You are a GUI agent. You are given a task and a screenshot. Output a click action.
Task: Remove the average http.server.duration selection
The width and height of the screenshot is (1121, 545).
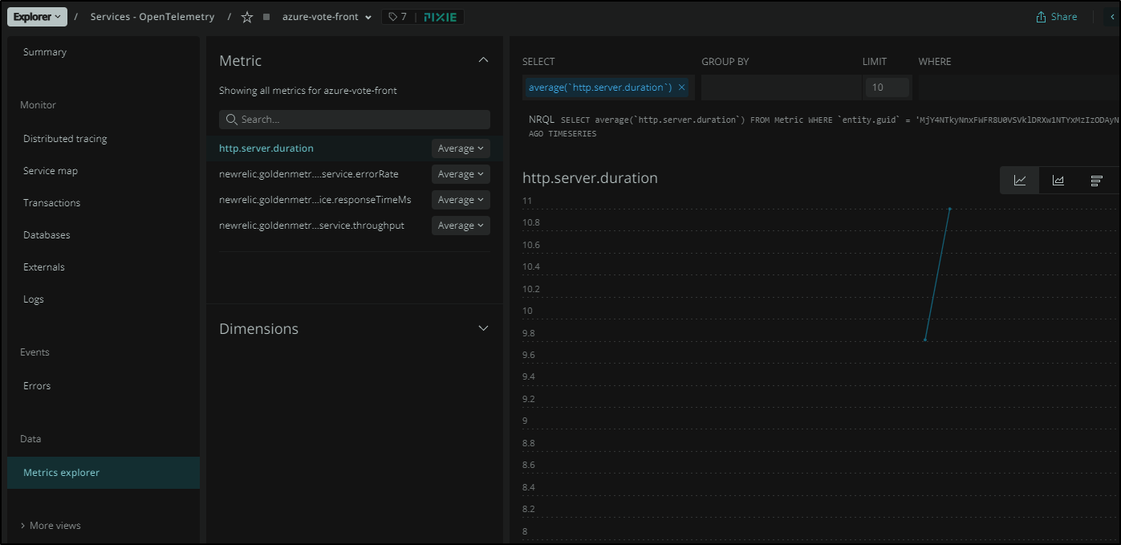(682, 87)
